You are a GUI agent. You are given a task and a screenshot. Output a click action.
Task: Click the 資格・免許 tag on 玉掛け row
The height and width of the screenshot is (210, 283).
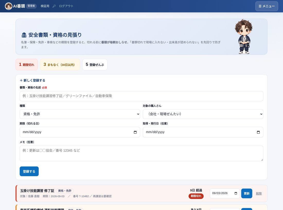tap(65, 191)
